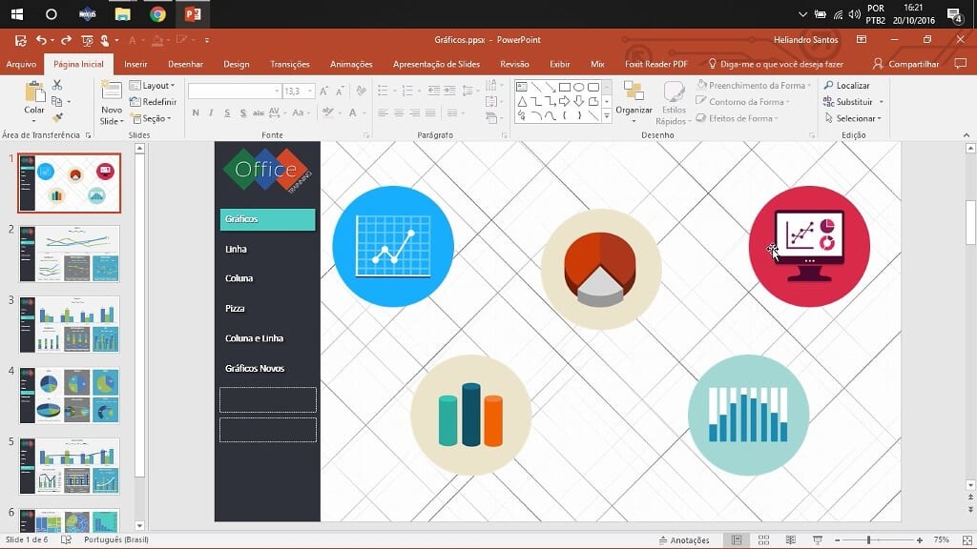Viewport: 977px width, 549px height.
Task: Toggle underline text formatting
Action: coord(224,112)
